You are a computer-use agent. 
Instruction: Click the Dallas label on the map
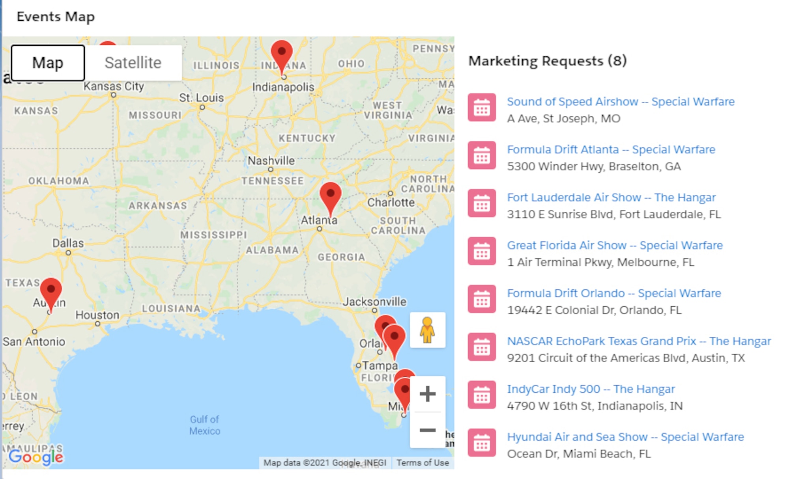click(68, 243)
